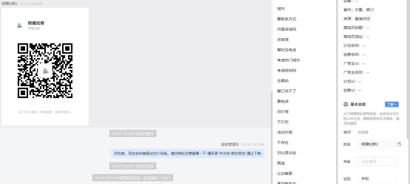Click the chat conversation scrollbar

271,137
